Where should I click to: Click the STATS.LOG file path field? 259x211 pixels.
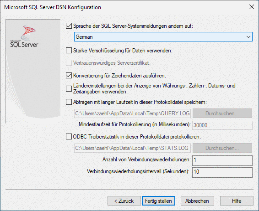(132, 148)
